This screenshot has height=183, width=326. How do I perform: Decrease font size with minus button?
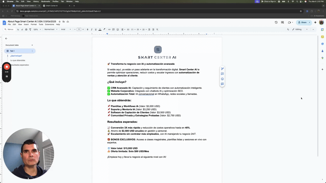coord(75,30)
